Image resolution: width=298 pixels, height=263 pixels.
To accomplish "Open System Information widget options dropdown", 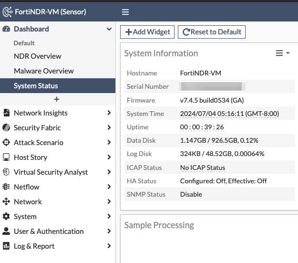I will (x=283, y=53).
